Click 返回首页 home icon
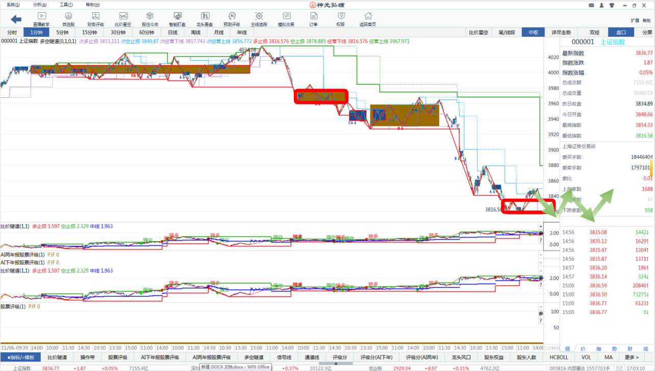 367,19
